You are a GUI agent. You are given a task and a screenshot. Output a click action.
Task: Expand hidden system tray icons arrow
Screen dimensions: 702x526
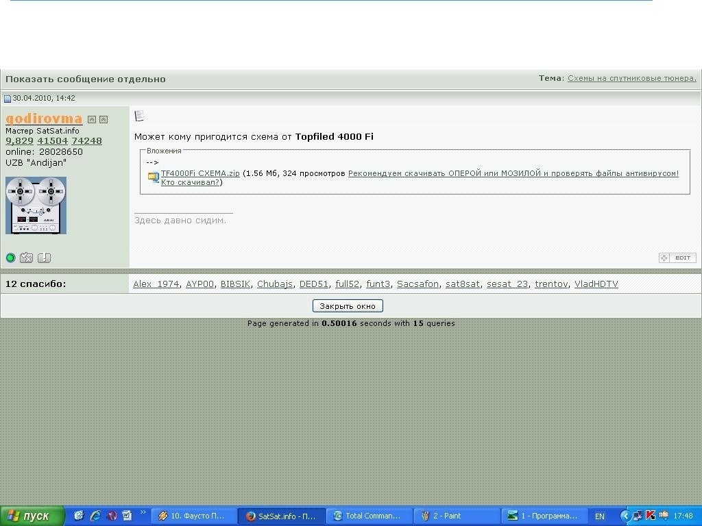(625, 516)
